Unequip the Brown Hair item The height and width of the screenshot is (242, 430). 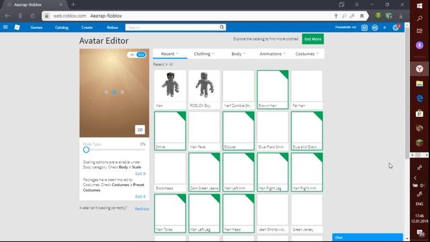tap(273, 89)
